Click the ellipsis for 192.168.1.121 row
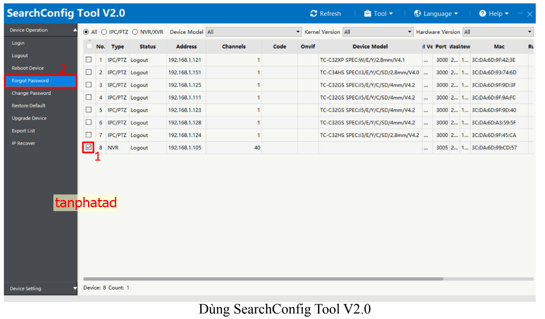Viewport: 545px width, 319px height. (426, 60)
